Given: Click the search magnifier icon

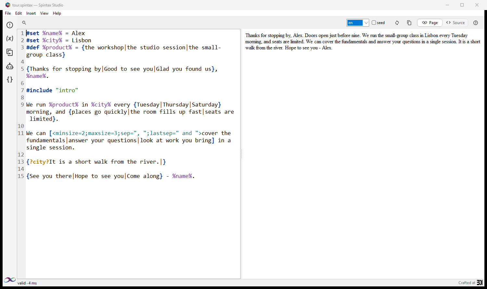Looking at the screenshot, I should (x=24, y=23).
